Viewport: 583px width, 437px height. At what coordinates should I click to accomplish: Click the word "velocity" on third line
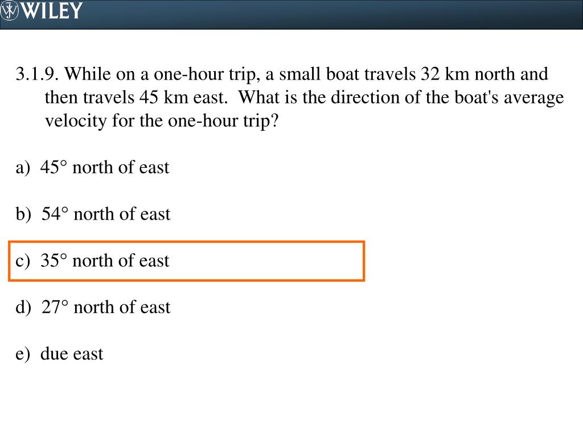(76, 122)
